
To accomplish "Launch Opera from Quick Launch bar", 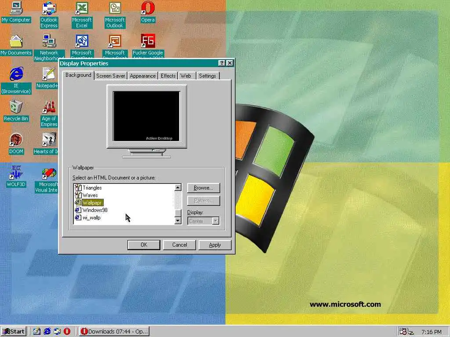I will point(67,332).
